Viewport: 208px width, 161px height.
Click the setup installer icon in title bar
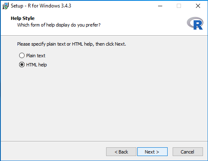tap(5, 6)
